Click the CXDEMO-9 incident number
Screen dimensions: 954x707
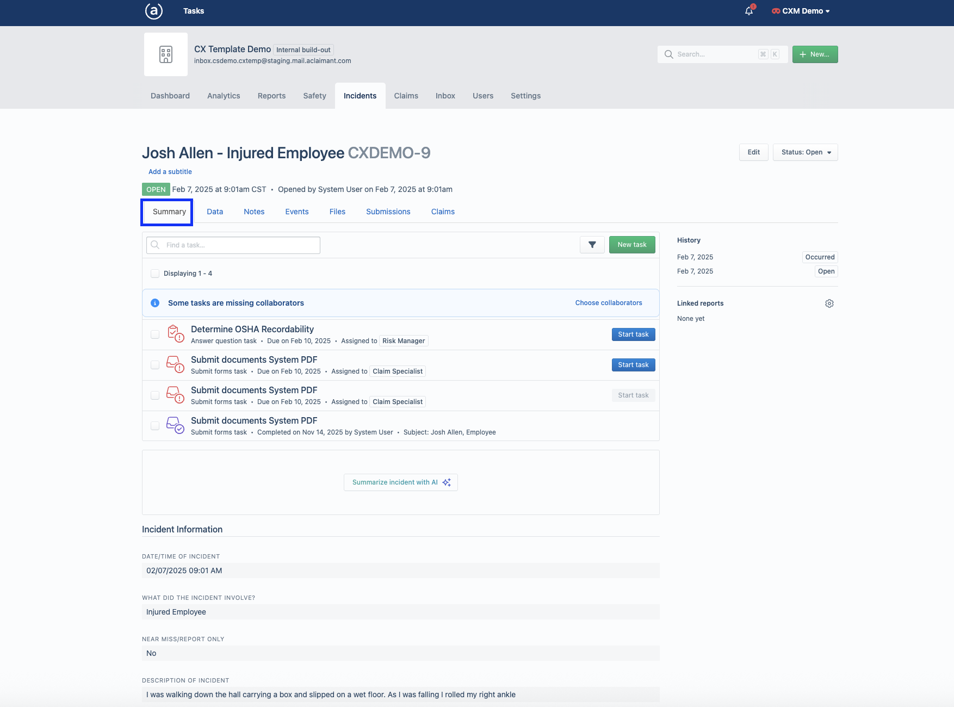(x=389, y=153)
